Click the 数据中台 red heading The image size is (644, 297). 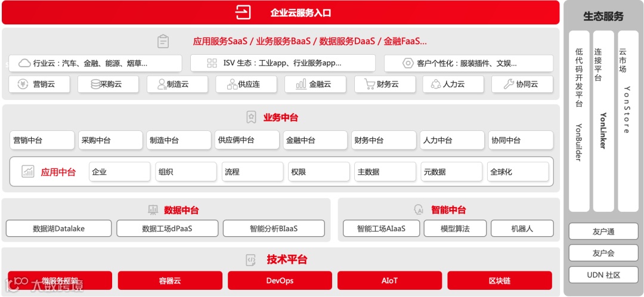click(181, 211)
